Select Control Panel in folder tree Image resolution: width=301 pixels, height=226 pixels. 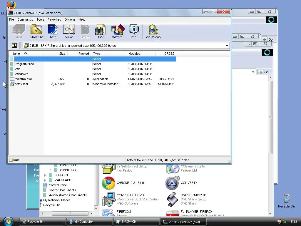point(58,185)
